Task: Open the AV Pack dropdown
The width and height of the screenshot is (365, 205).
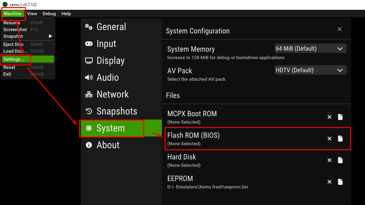Action: click(x=311, y=70)
